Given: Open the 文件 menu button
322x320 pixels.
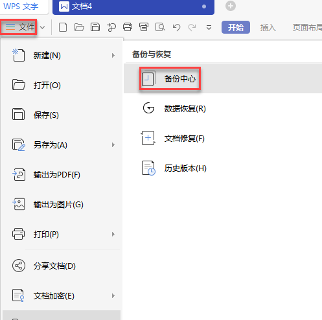Looking at the screenshot, I should (x=19, y=27).
